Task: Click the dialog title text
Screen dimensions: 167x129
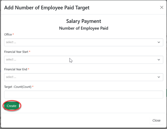Action: [47, 8]
